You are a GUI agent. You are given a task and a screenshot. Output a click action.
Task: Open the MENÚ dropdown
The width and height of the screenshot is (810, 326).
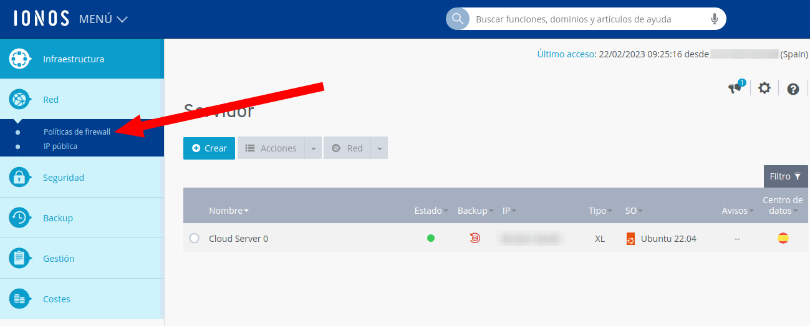pyautogui.click(x=103, y=19)
